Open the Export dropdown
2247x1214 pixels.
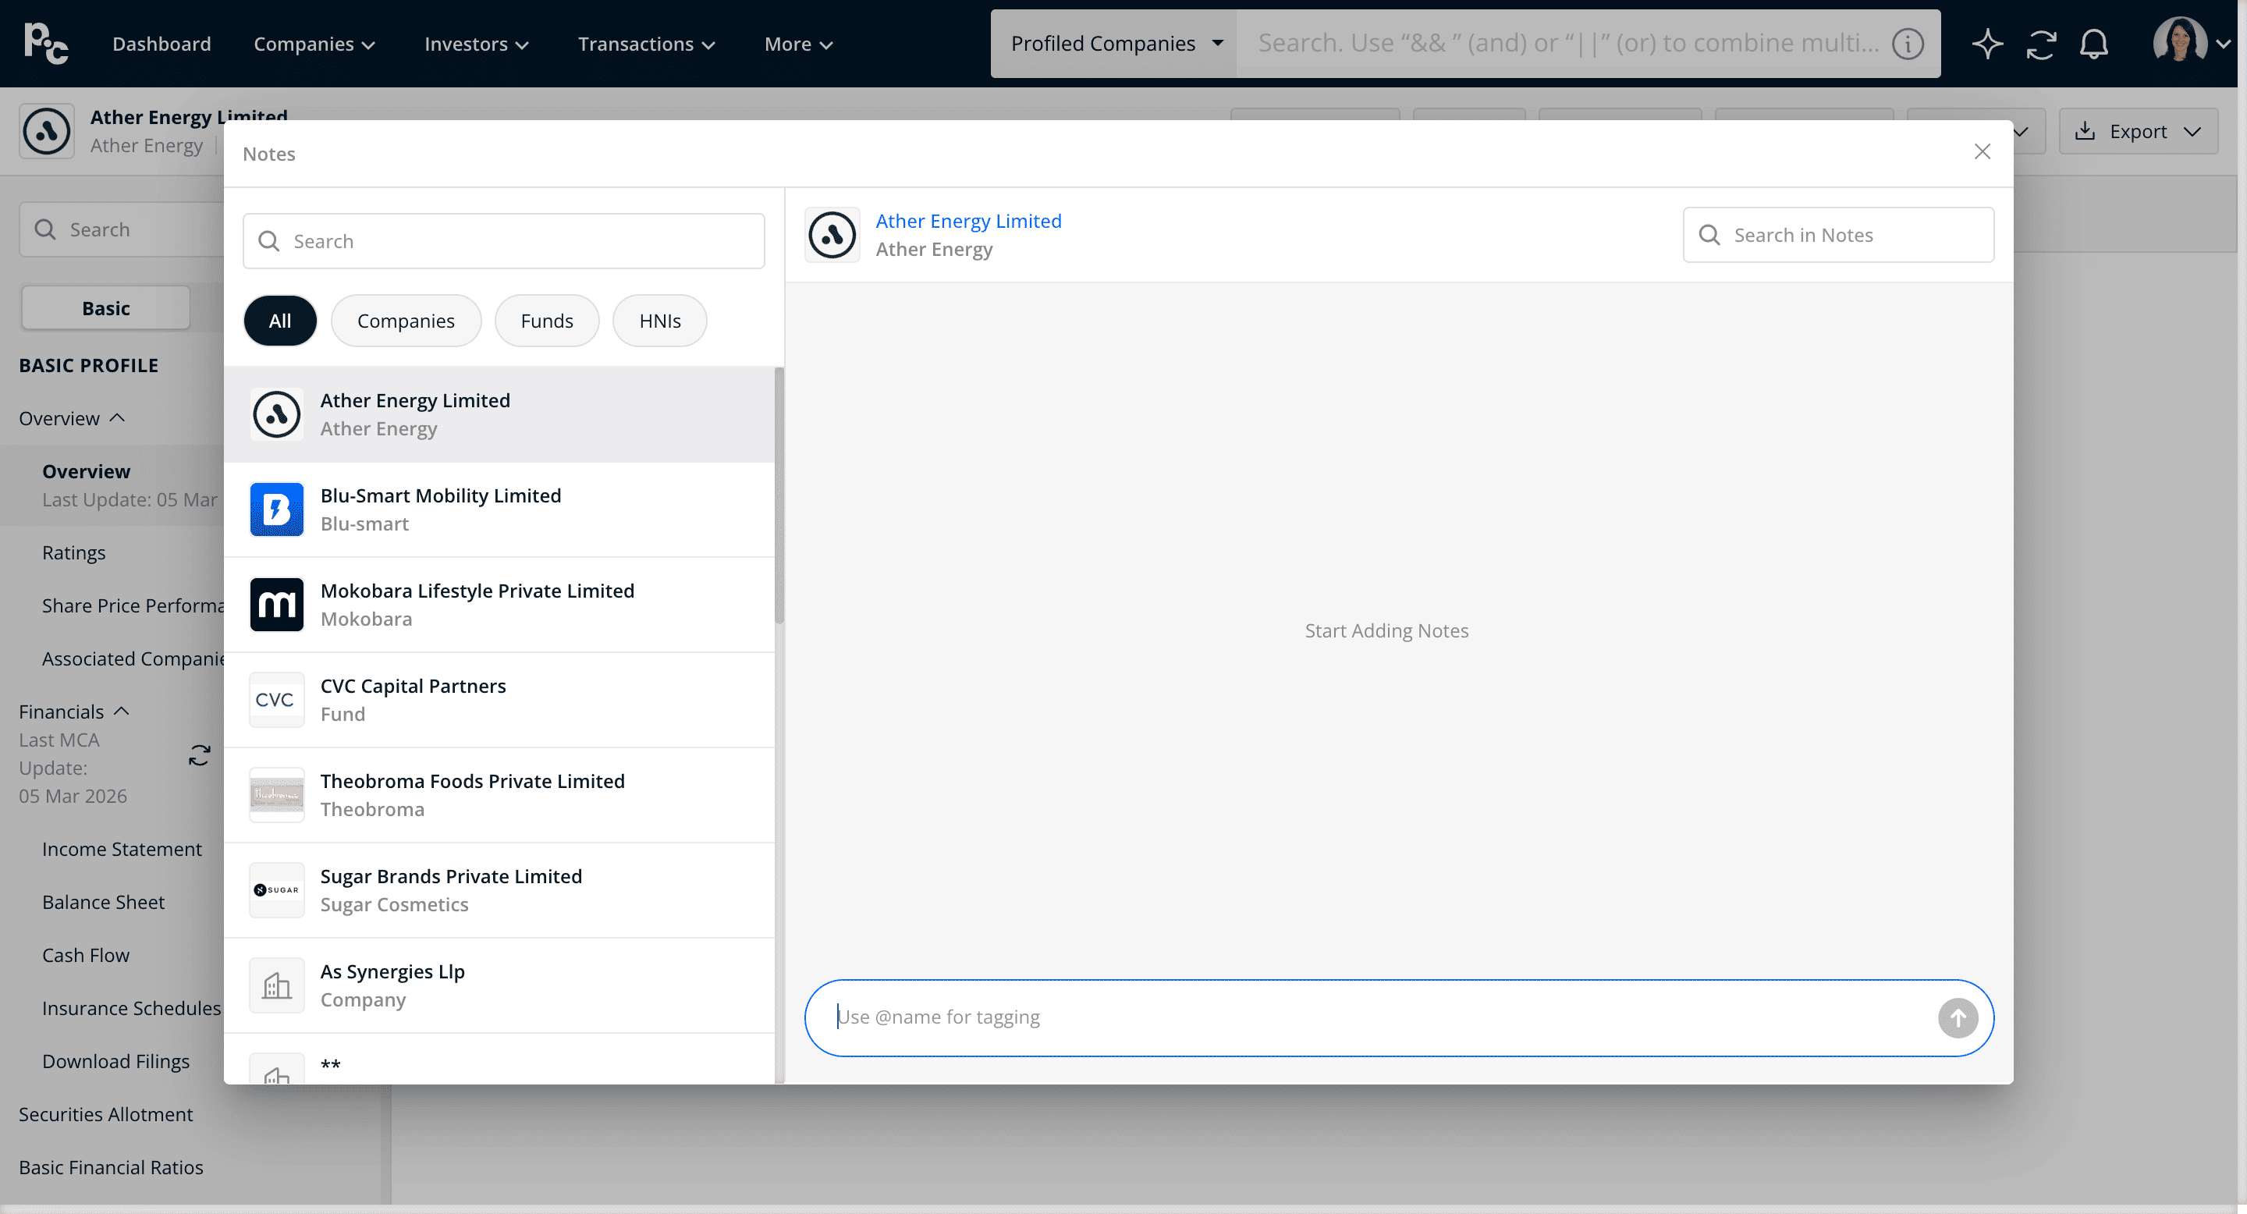click(x=2138, y=131)
